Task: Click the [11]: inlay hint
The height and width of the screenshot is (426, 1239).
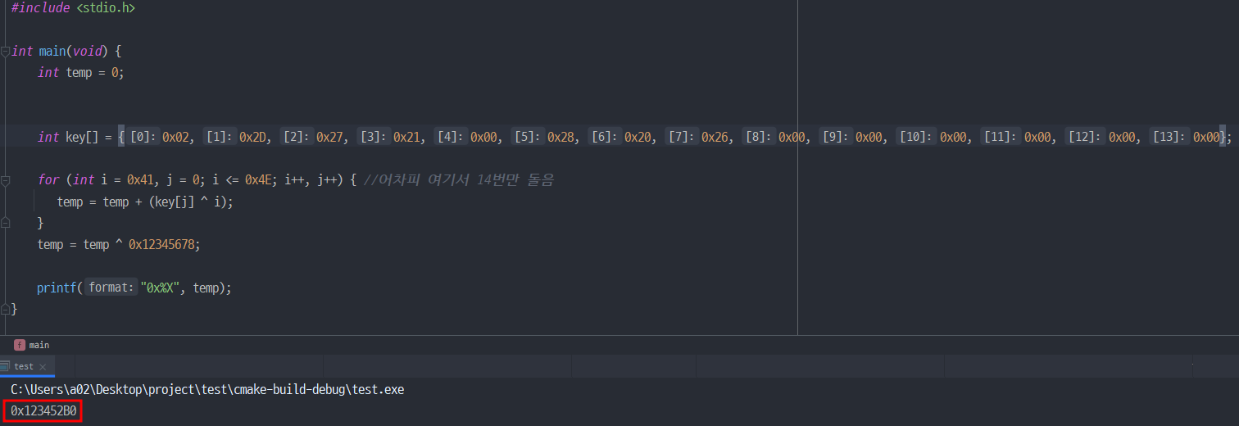Action: (x=1001, y=138)
